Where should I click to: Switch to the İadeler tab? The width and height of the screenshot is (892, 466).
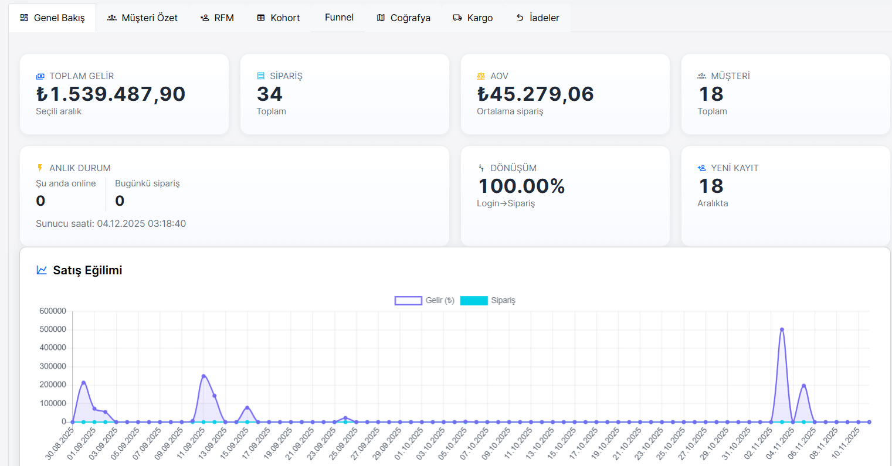tap(538, 18)
